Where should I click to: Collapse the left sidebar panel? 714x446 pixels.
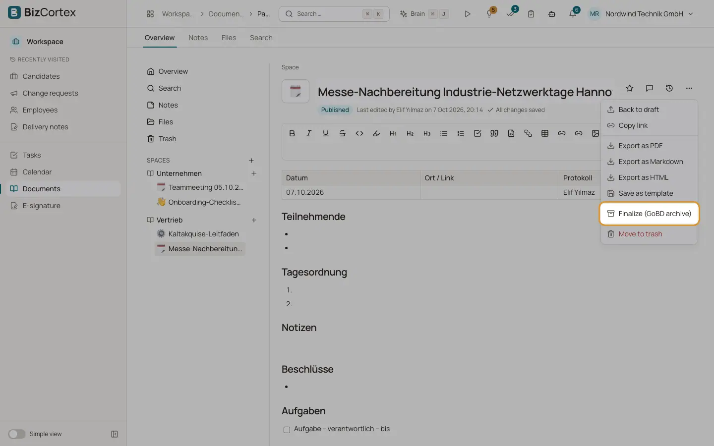point(115,434)
